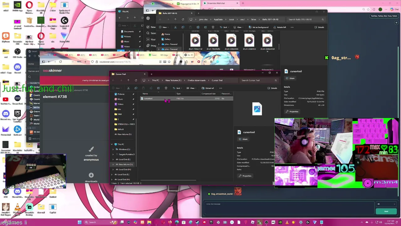Click Windows Start button on taskbar

80,222
